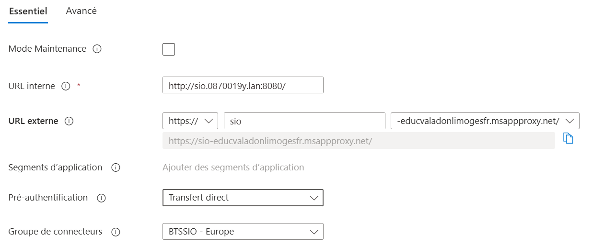Show info for URL externe
The width and height of the screenshot is (604, 246).
click(x=69, y=122)
